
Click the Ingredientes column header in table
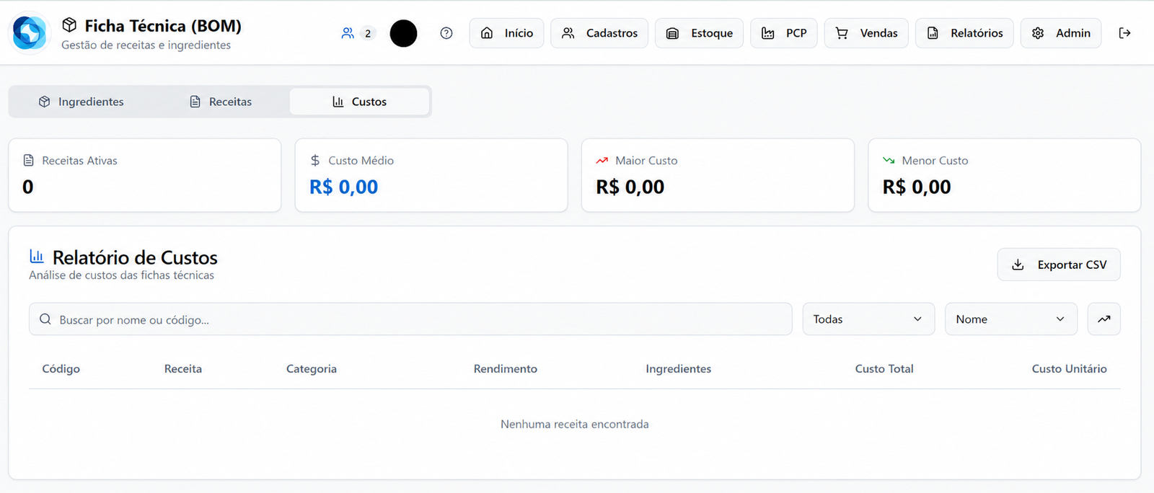click(679, 369)
